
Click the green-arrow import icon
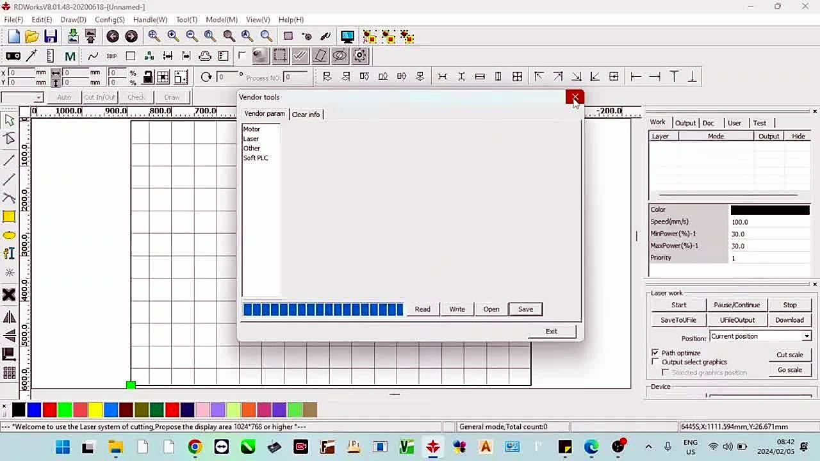tap(72, 36)
